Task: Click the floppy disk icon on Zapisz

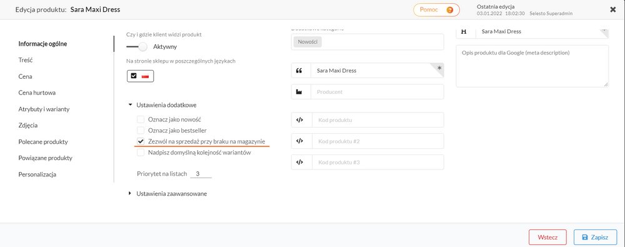Action: pos(585,237)
